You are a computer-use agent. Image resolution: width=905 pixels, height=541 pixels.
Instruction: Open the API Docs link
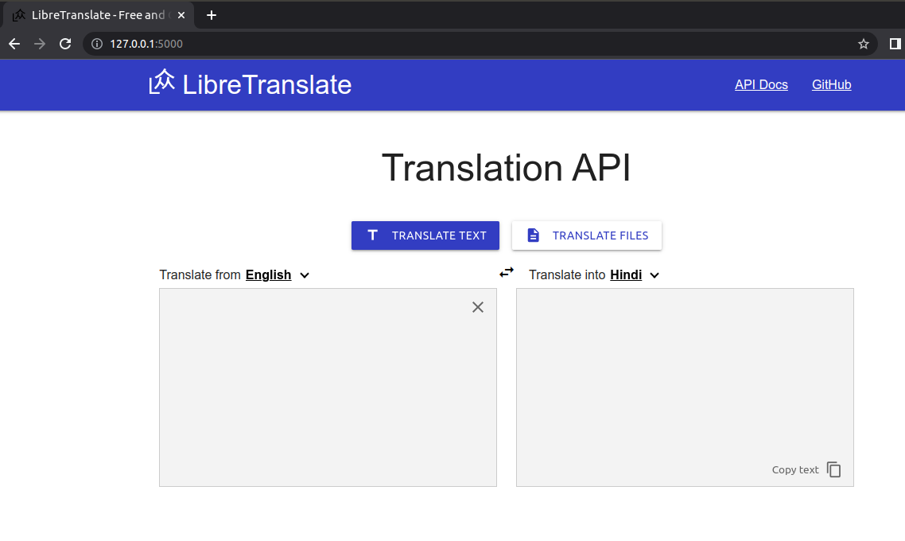761,84
